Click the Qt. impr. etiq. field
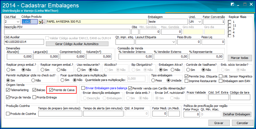The width and height of the screenshot is (256, 129). 125,42
